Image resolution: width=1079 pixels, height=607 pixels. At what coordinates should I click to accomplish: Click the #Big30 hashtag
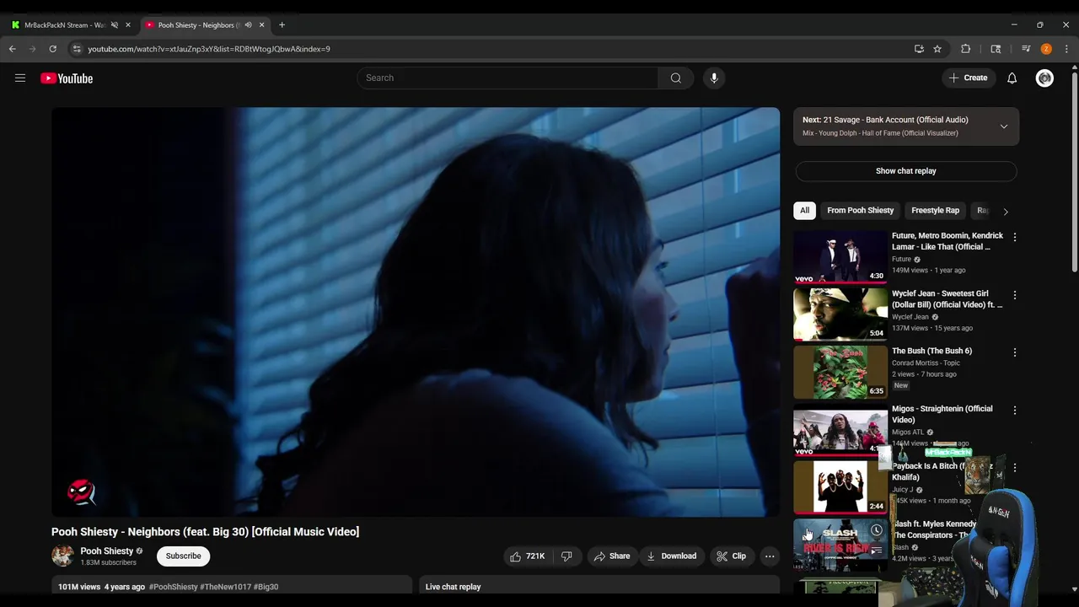pyautogui.click(x=266, y=587)
